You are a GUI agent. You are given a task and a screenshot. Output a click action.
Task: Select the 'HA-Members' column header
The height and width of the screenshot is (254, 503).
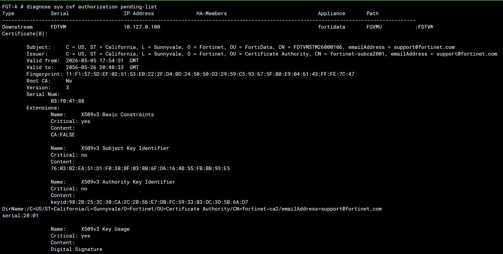(212, 13)
